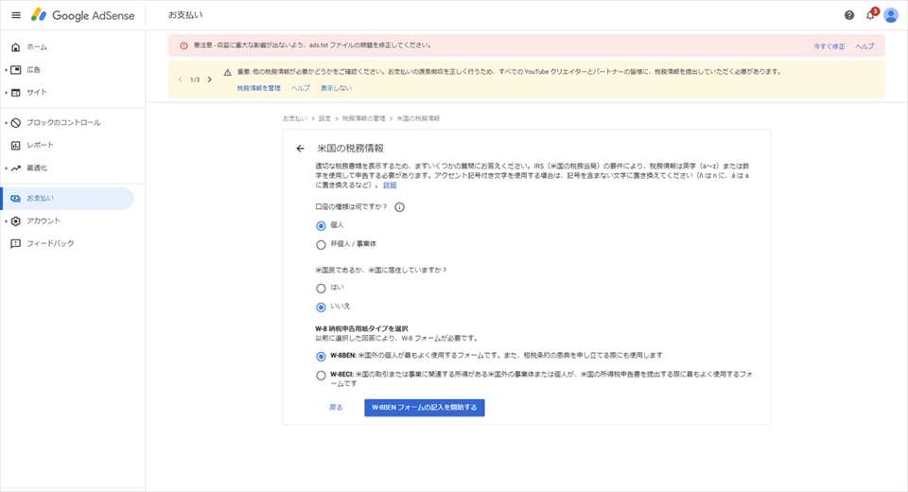
Task: Show the next notice with right chevron
Action: pos(210,79)
